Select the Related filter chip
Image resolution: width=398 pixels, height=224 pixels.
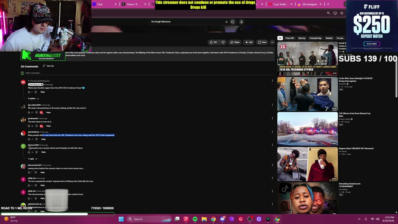point(329,38)
